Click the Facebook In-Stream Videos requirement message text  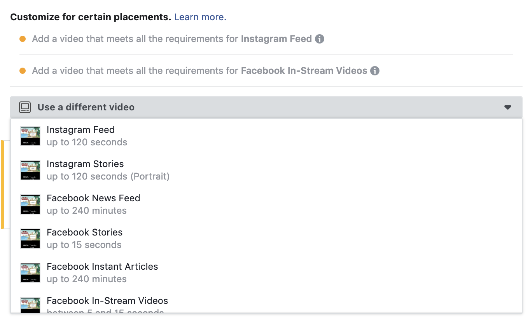pyautogui.click(x=199, y=71)
